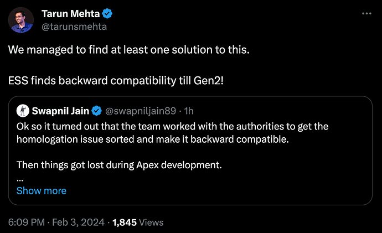Click the truncation ellipsis in quoted tweet
Screen dimensions: 382x233
point(20,180)
